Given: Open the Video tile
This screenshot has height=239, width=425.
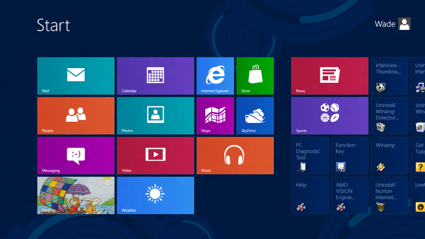Looking at the screenshot, I should [x=155, y=155].
